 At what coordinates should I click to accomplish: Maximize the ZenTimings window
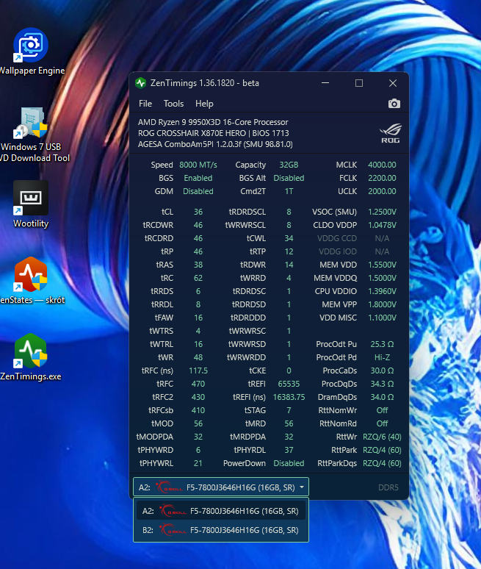[x=359, y=83]
